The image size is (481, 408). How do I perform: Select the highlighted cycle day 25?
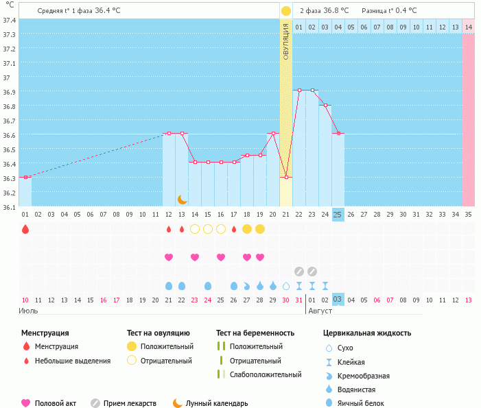click(338, 214)
